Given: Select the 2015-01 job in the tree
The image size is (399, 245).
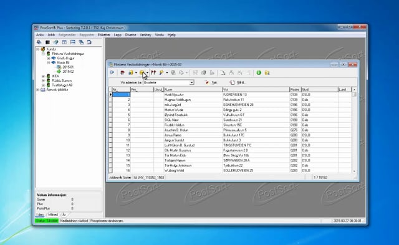Looking at the screenshot, I should (68, 67).
